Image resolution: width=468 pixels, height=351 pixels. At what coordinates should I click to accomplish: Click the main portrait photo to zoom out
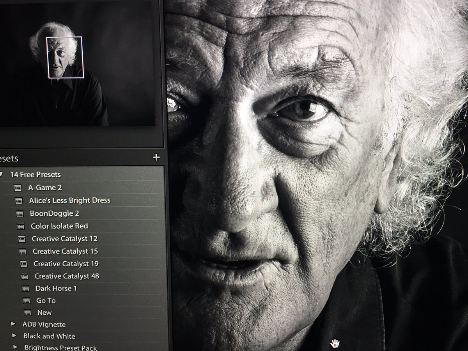(316, 175)
